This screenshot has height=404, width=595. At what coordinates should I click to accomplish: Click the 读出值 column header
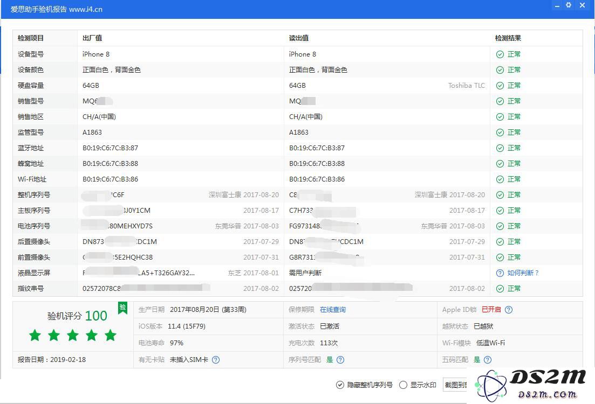(299, 38)
